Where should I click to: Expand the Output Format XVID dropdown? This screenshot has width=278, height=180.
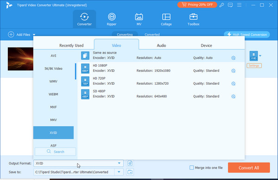119,163
